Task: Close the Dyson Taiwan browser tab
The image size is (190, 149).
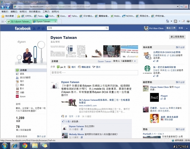Action: click(x=56, y=21)
